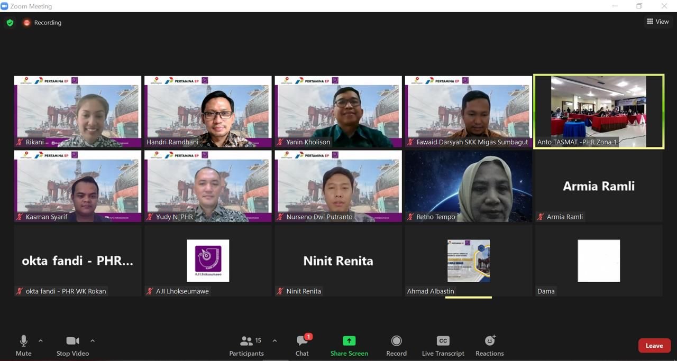The image size is (677, 361).
Task: Toggle the camera with Stop Video
Action: click(72, 346)
